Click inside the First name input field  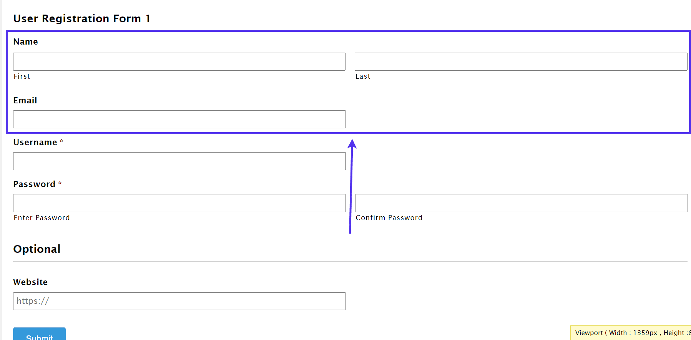coord(179,61)
